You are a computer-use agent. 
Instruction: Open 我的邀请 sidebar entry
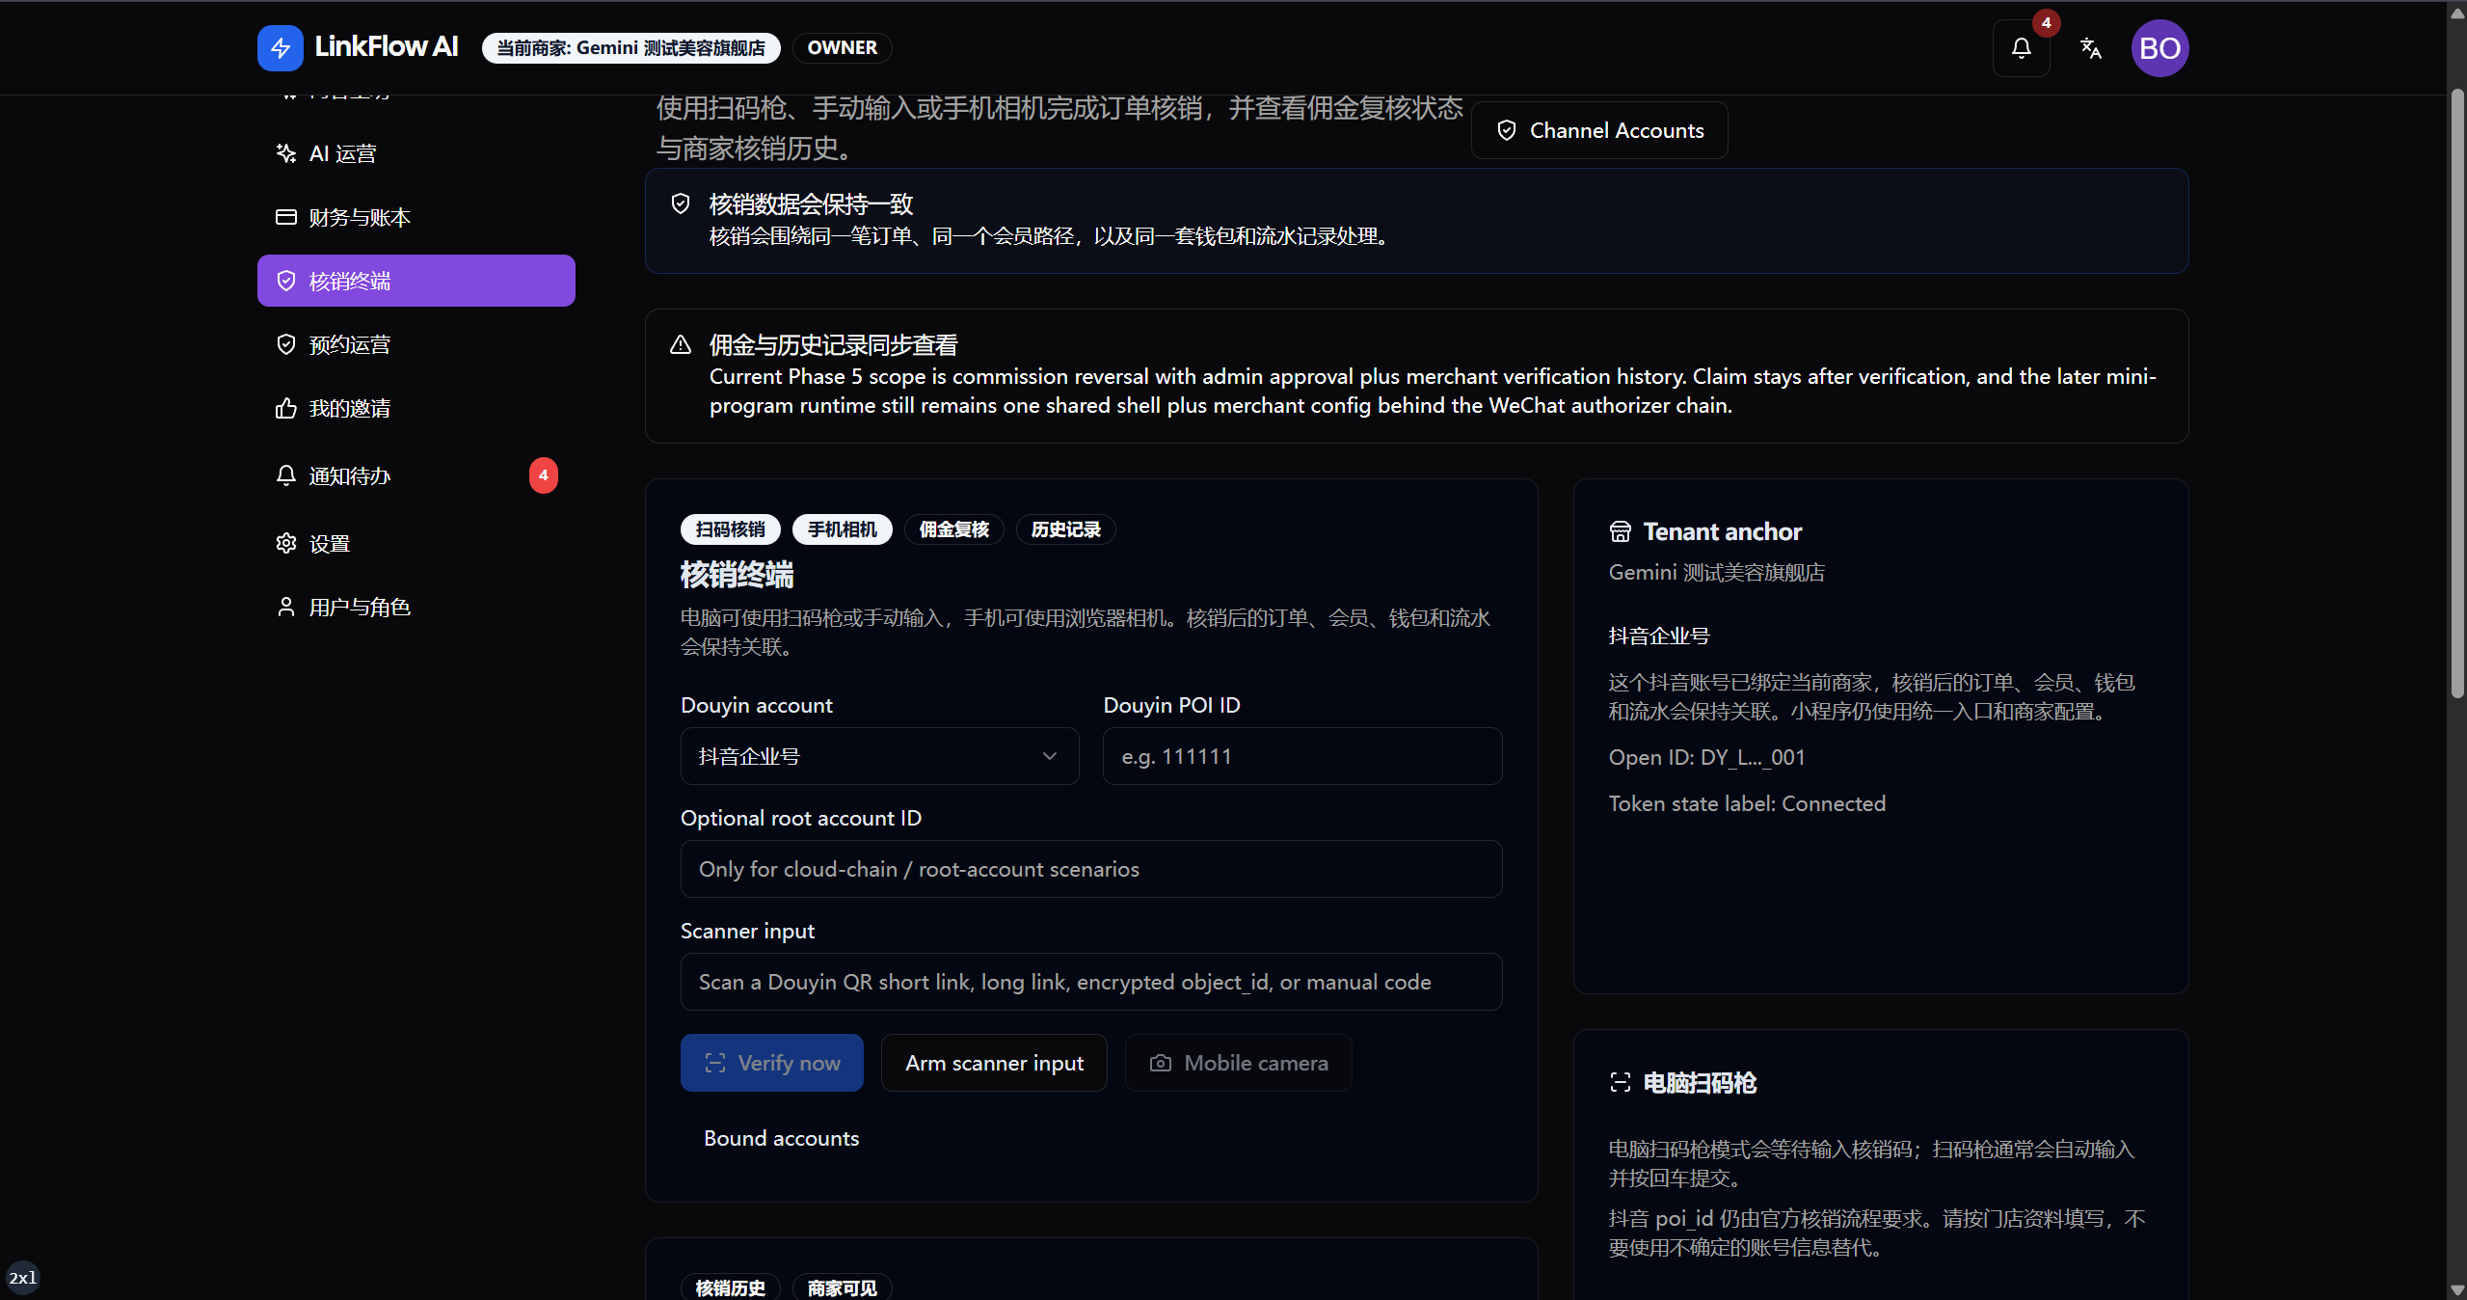(x=416, y=408)
